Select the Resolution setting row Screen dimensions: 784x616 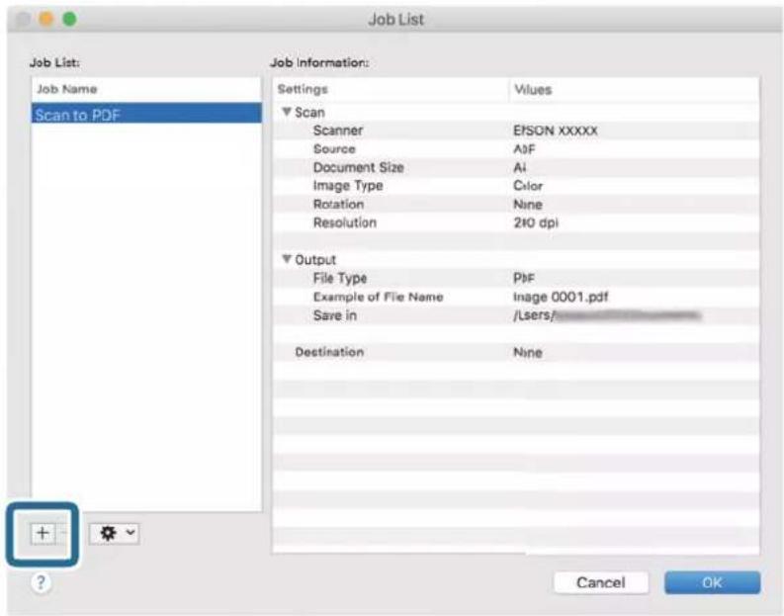click(x=516, y=223)
